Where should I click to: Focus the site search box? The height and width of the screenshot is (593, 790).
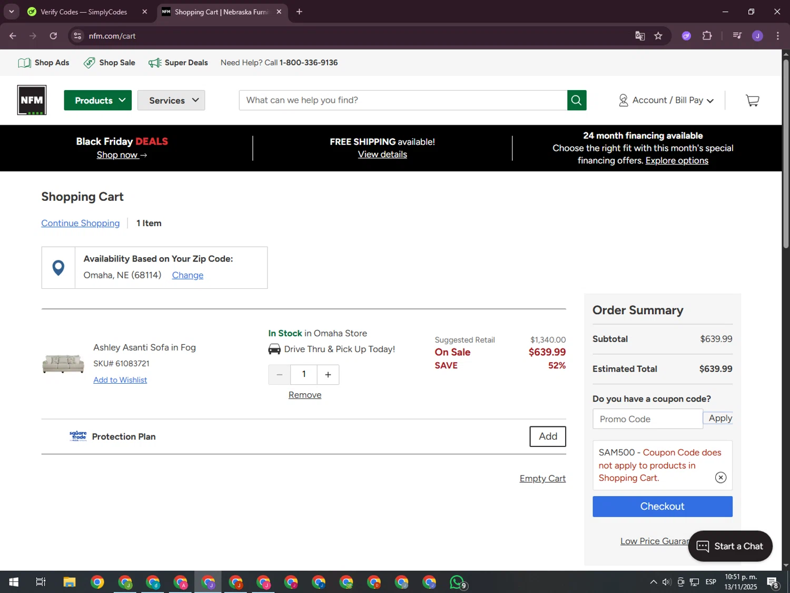pos(403,100)
